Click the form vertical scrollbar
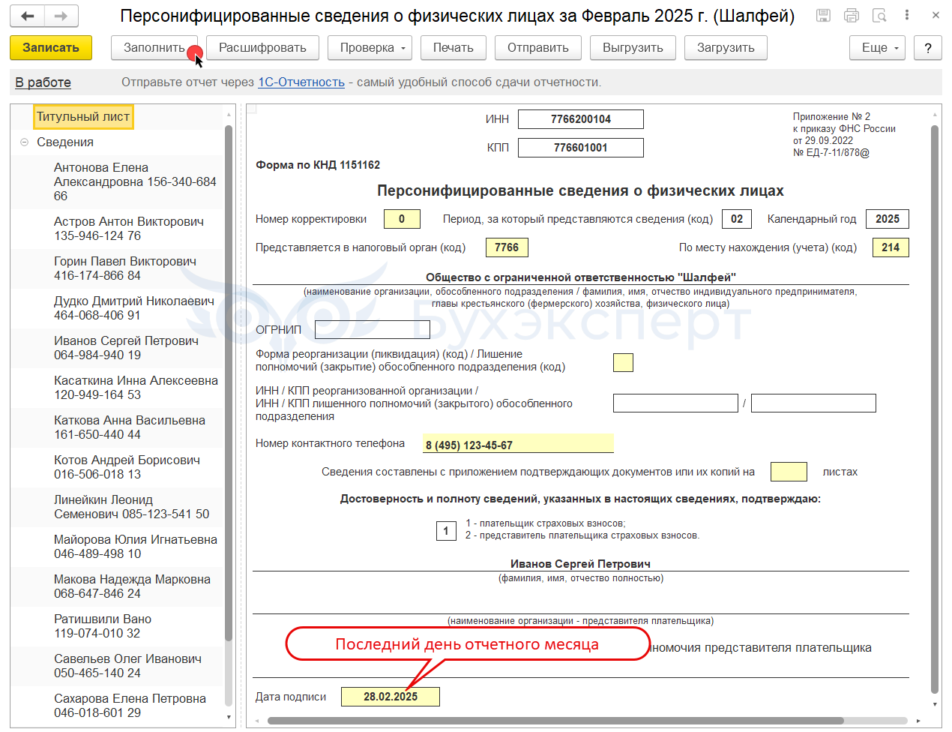The height and width of the screenshot is (732, 952). tap(935, 409)
